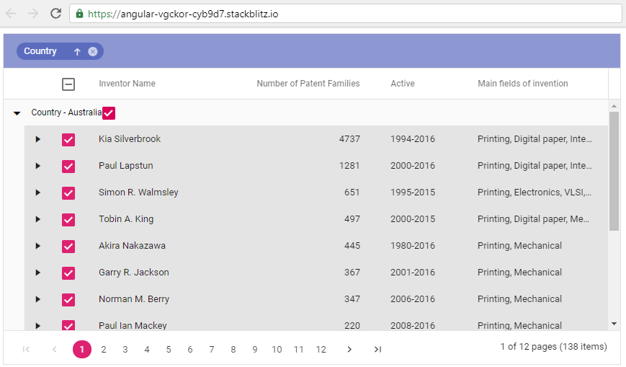Viewport: 626px width, 367px height.
Task: Go to previous page arrow
Action: click(x=55, y=349)
